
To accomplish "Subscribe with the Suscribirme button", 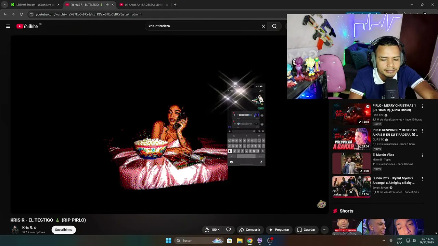I will click(64, 230).
